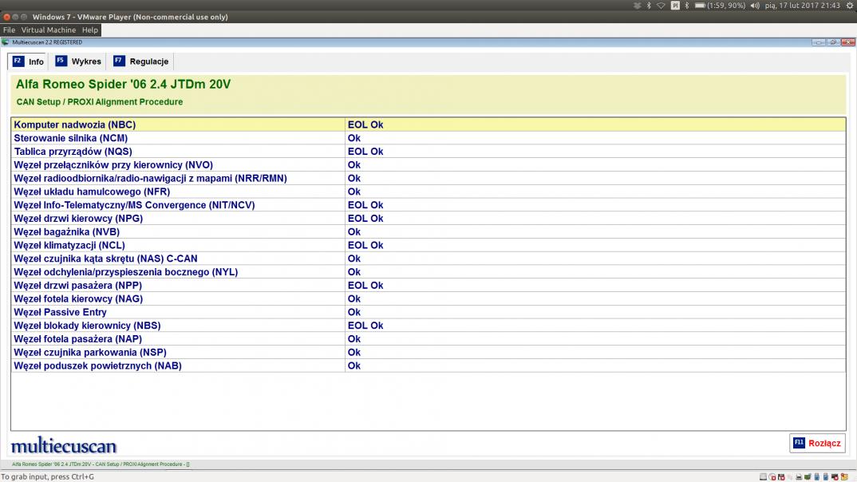Select the Węzeł Passive Entry row
This screenshot has height=482, width=857.
428,312
